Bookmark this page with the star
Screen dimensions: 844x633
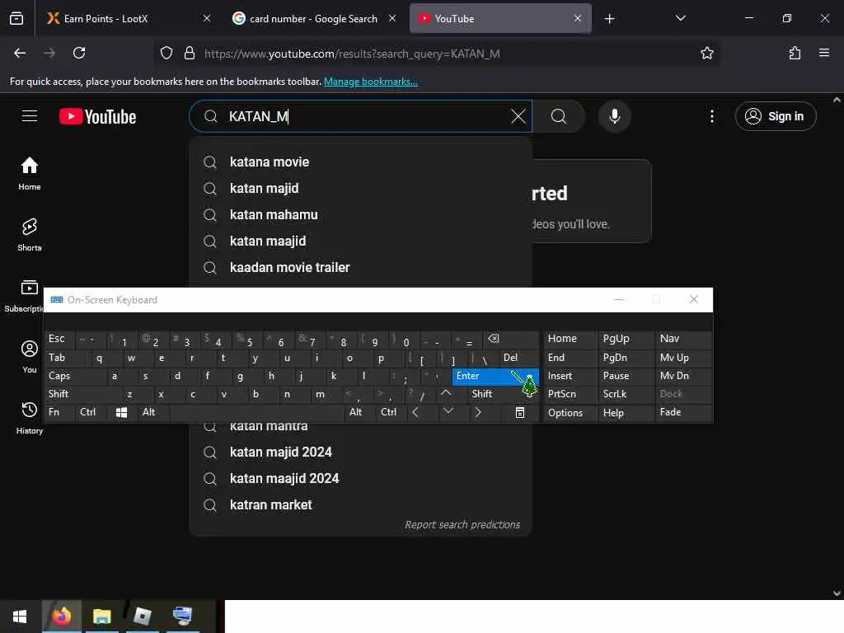click(706, 53)
